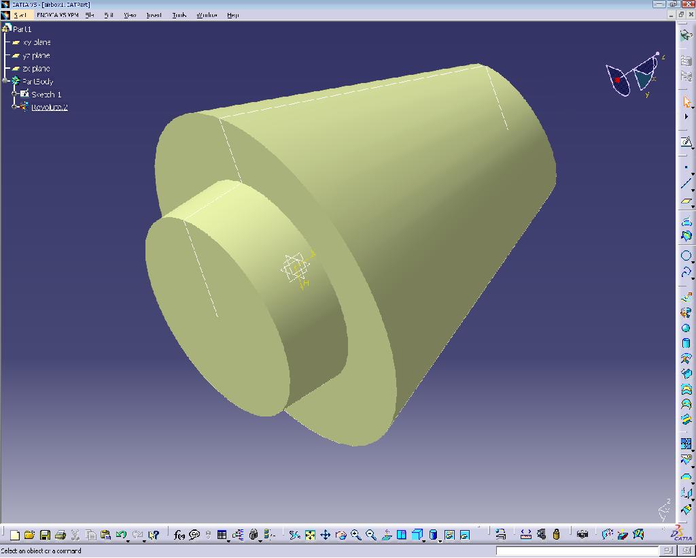Collapse the PartBody tree node
Screen dimensions: 696x558
(x=6, y=81)
